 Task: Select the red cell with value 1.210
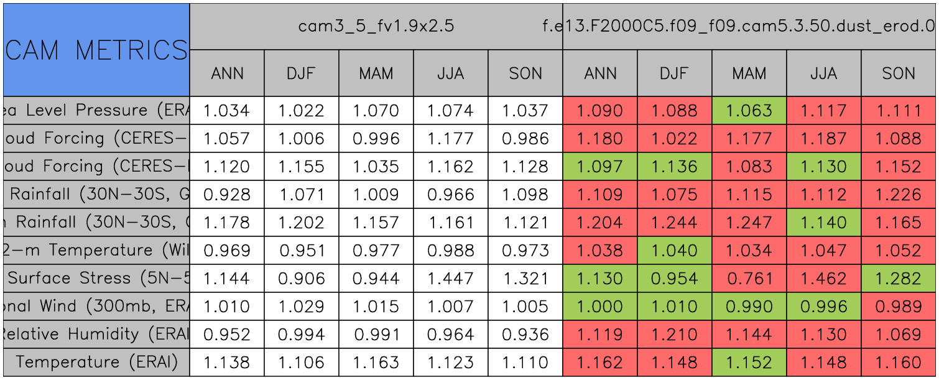tap(675, 334)
